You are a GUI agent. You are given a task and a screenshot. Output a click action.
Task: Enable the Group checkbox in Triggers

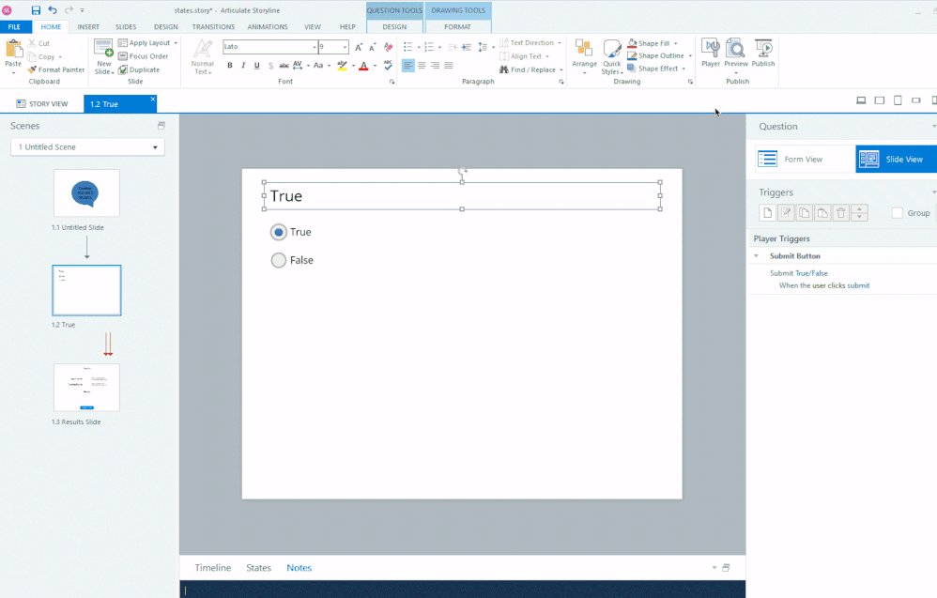pos(898,213)
